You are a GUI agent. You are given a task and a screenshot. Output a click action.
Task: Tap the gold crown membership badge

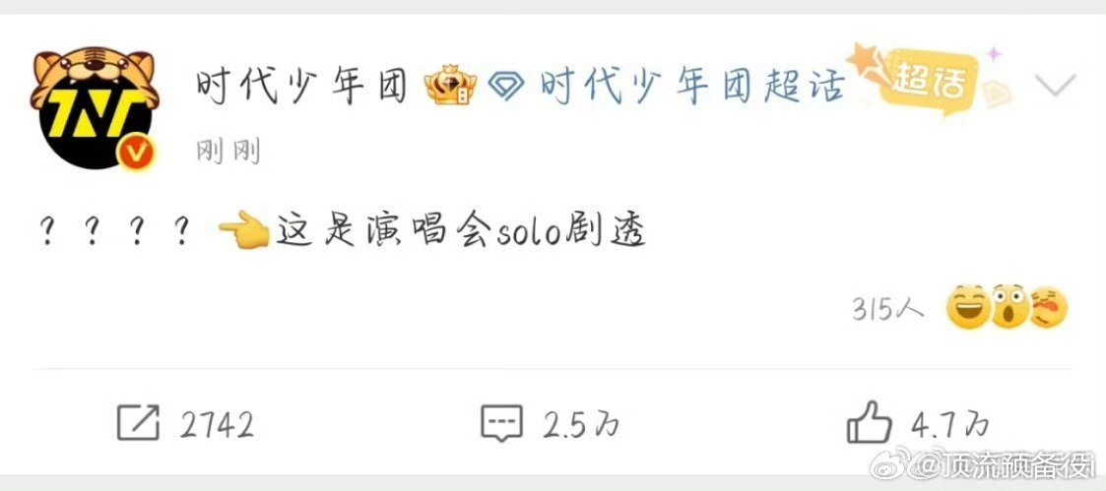(449, 88)
